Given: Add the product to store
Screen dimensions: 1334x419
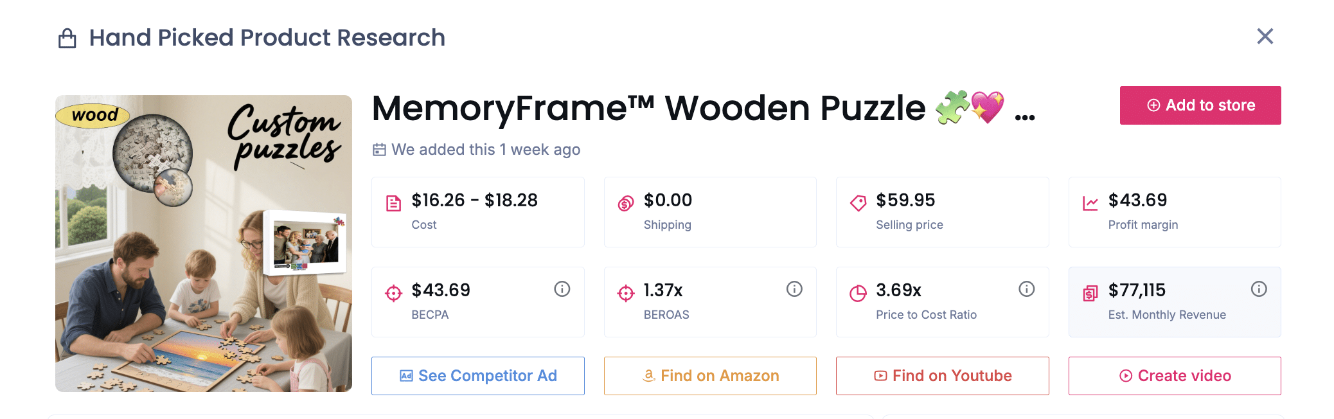Looking at the screenshot, I should pos(1200,105).
